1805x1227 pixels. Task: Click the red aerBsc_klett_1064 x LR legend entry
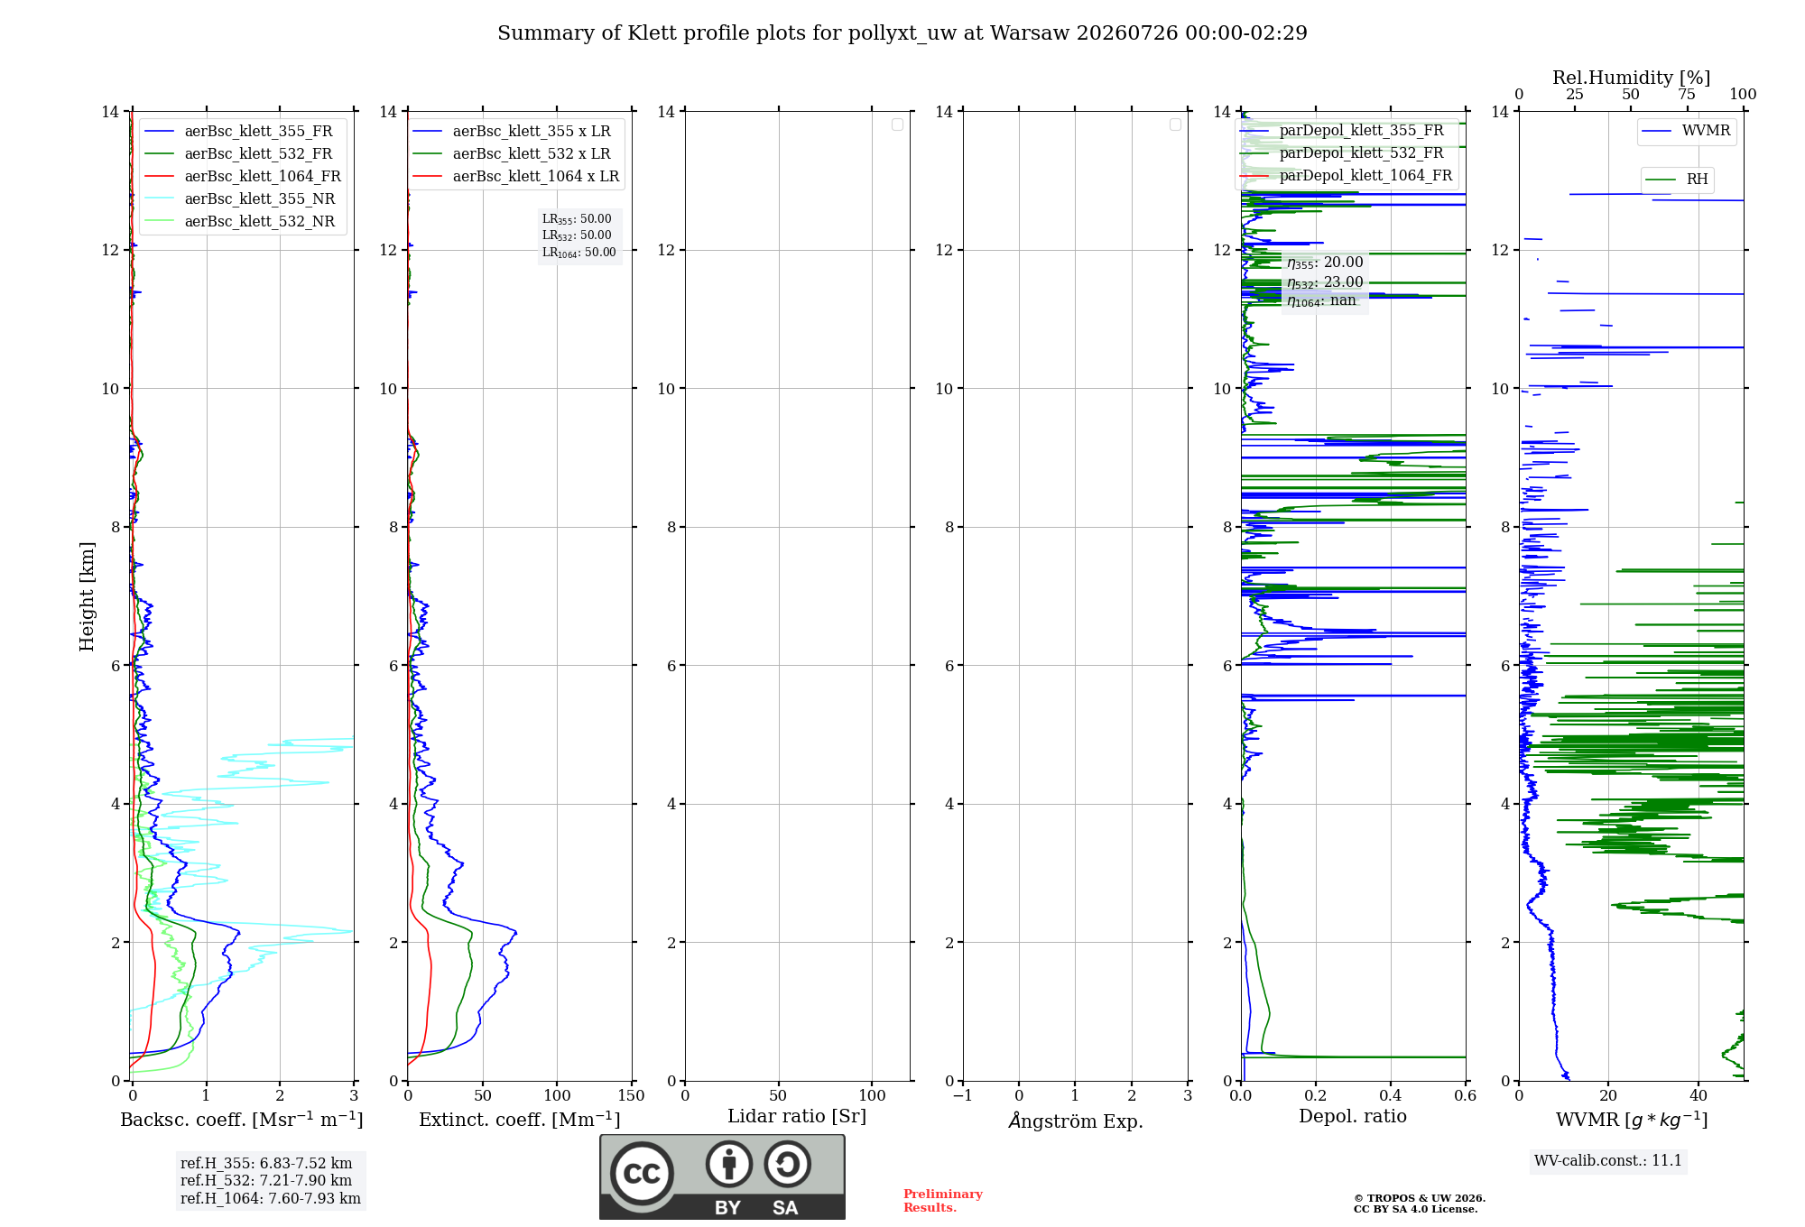(516, 176)
